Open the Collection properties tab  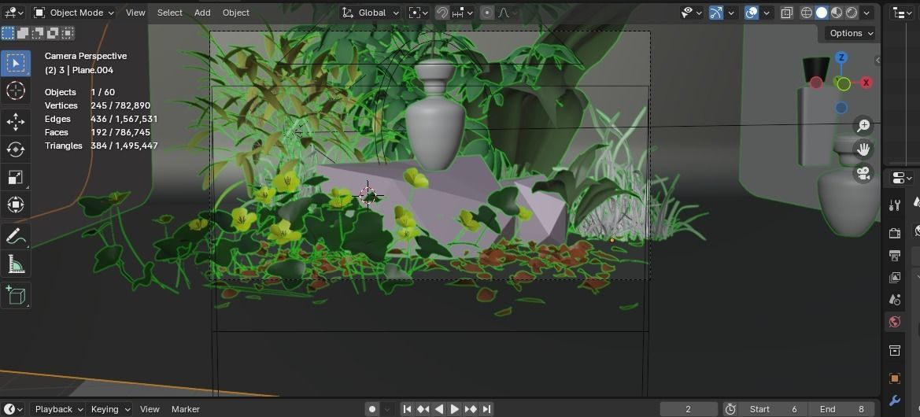pos(894,351)
